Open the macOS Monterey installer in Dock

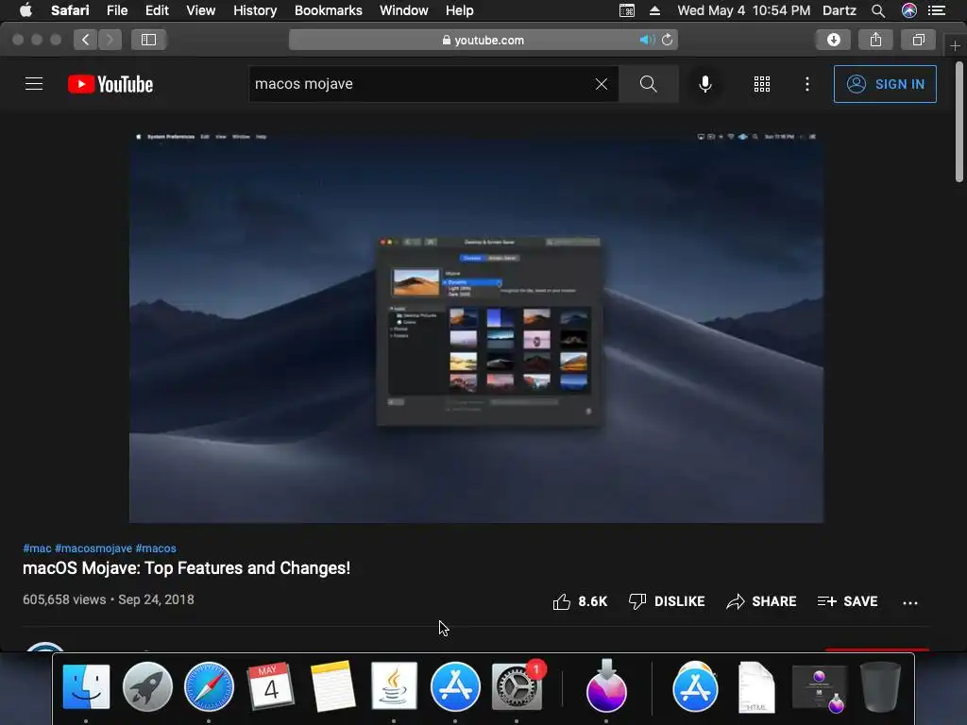pos(606,685)
